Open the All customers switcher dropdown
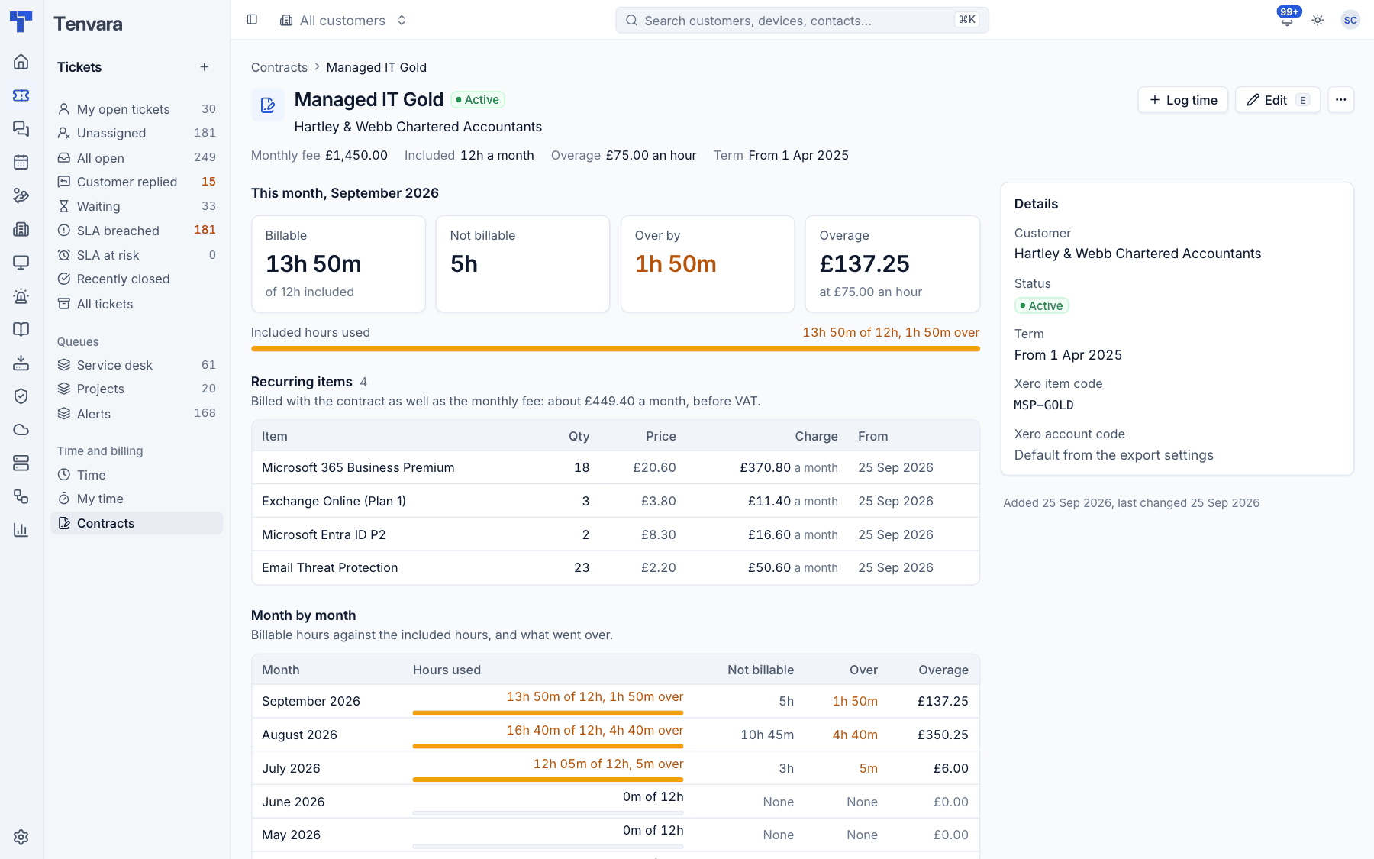 click(343, 21)
